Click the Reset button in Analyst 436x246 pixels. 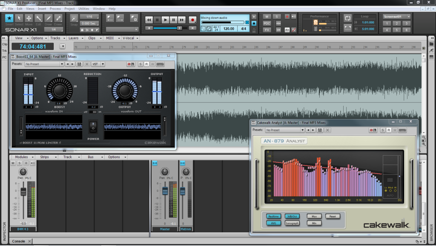click(333, 217)
